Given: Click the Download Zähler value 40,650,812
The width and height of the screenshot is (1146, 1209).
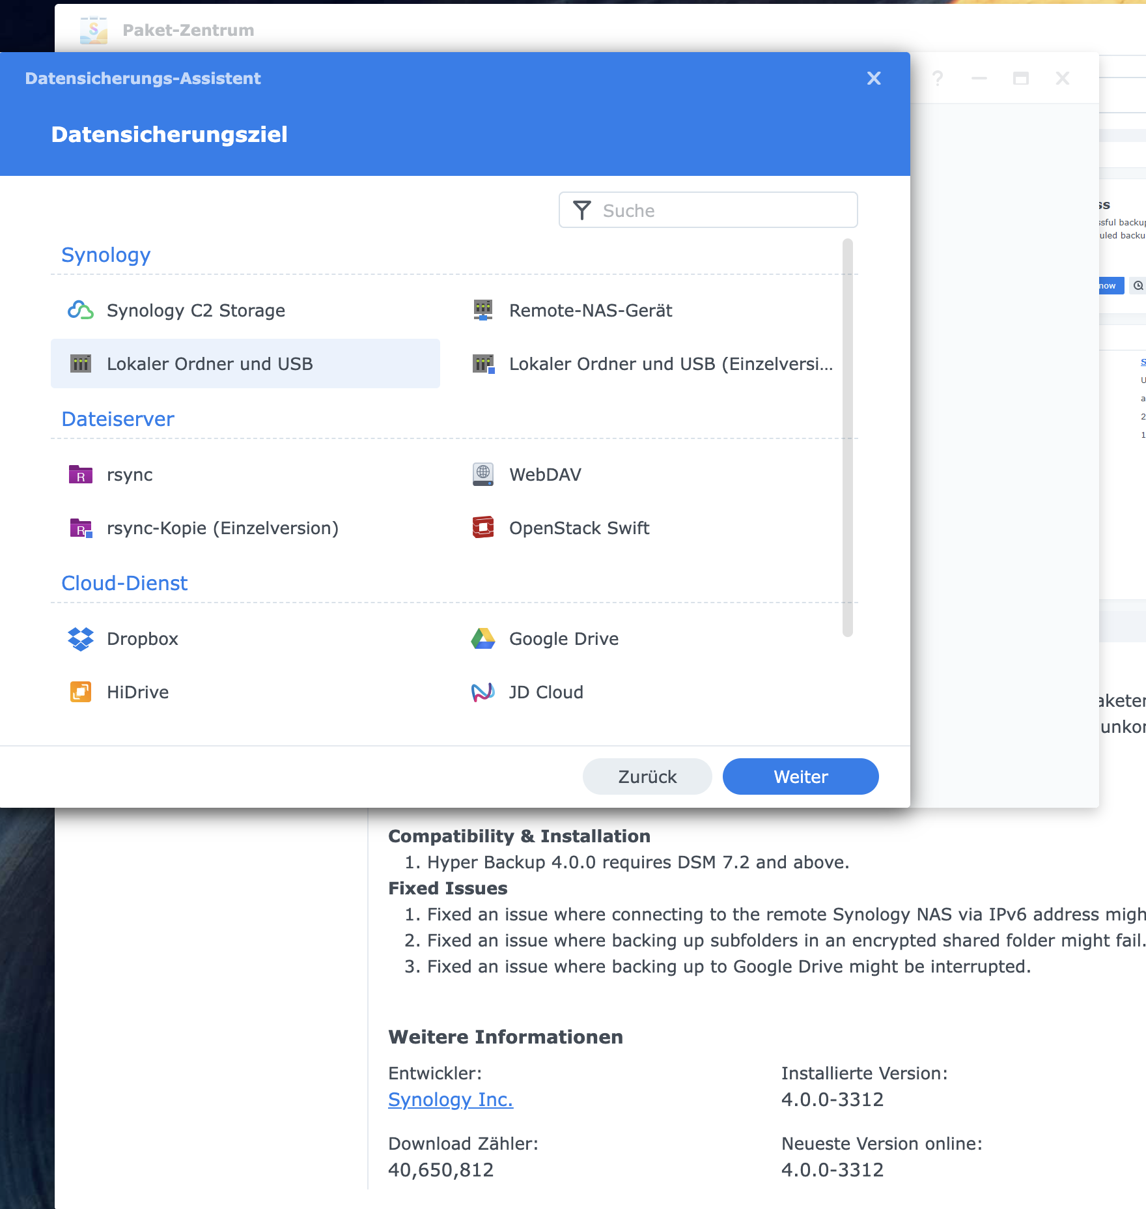Looking at the screenshot, I should click(441, 1170).
